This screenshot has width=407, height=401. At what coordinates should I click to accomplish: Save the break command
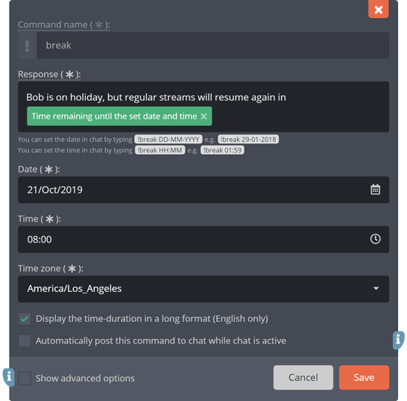pyautogui.click(x=364, y=377)
